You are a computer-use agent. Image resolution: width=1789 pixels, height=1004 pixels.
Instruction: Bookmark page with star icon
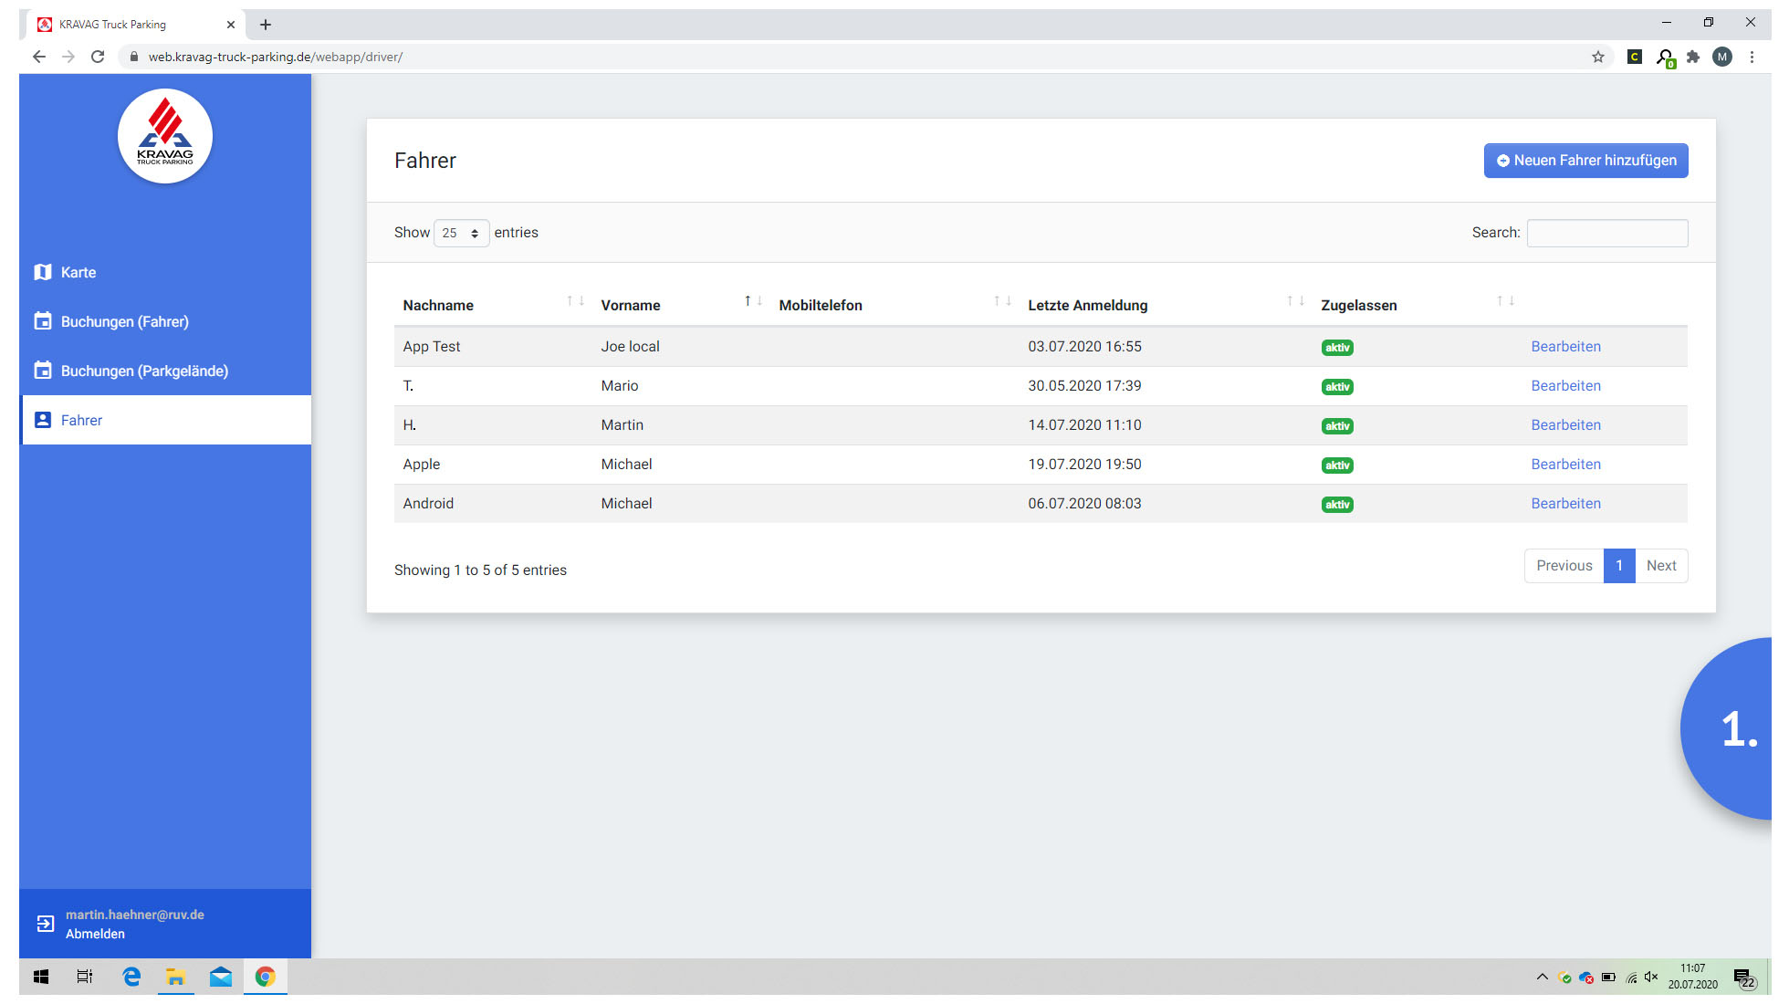pyautogui.click(x=1597, y=57)
